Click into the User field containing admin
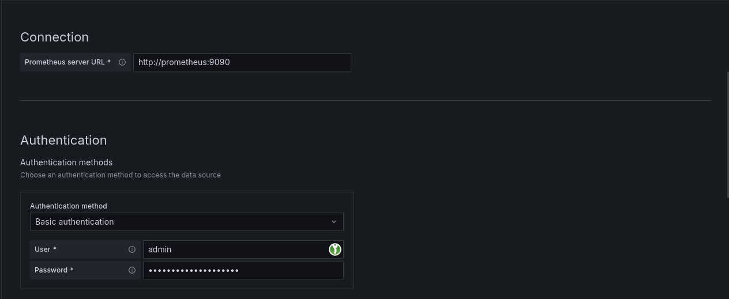The height and width of the screenshot is (299, 729). (x=231, y=249)
